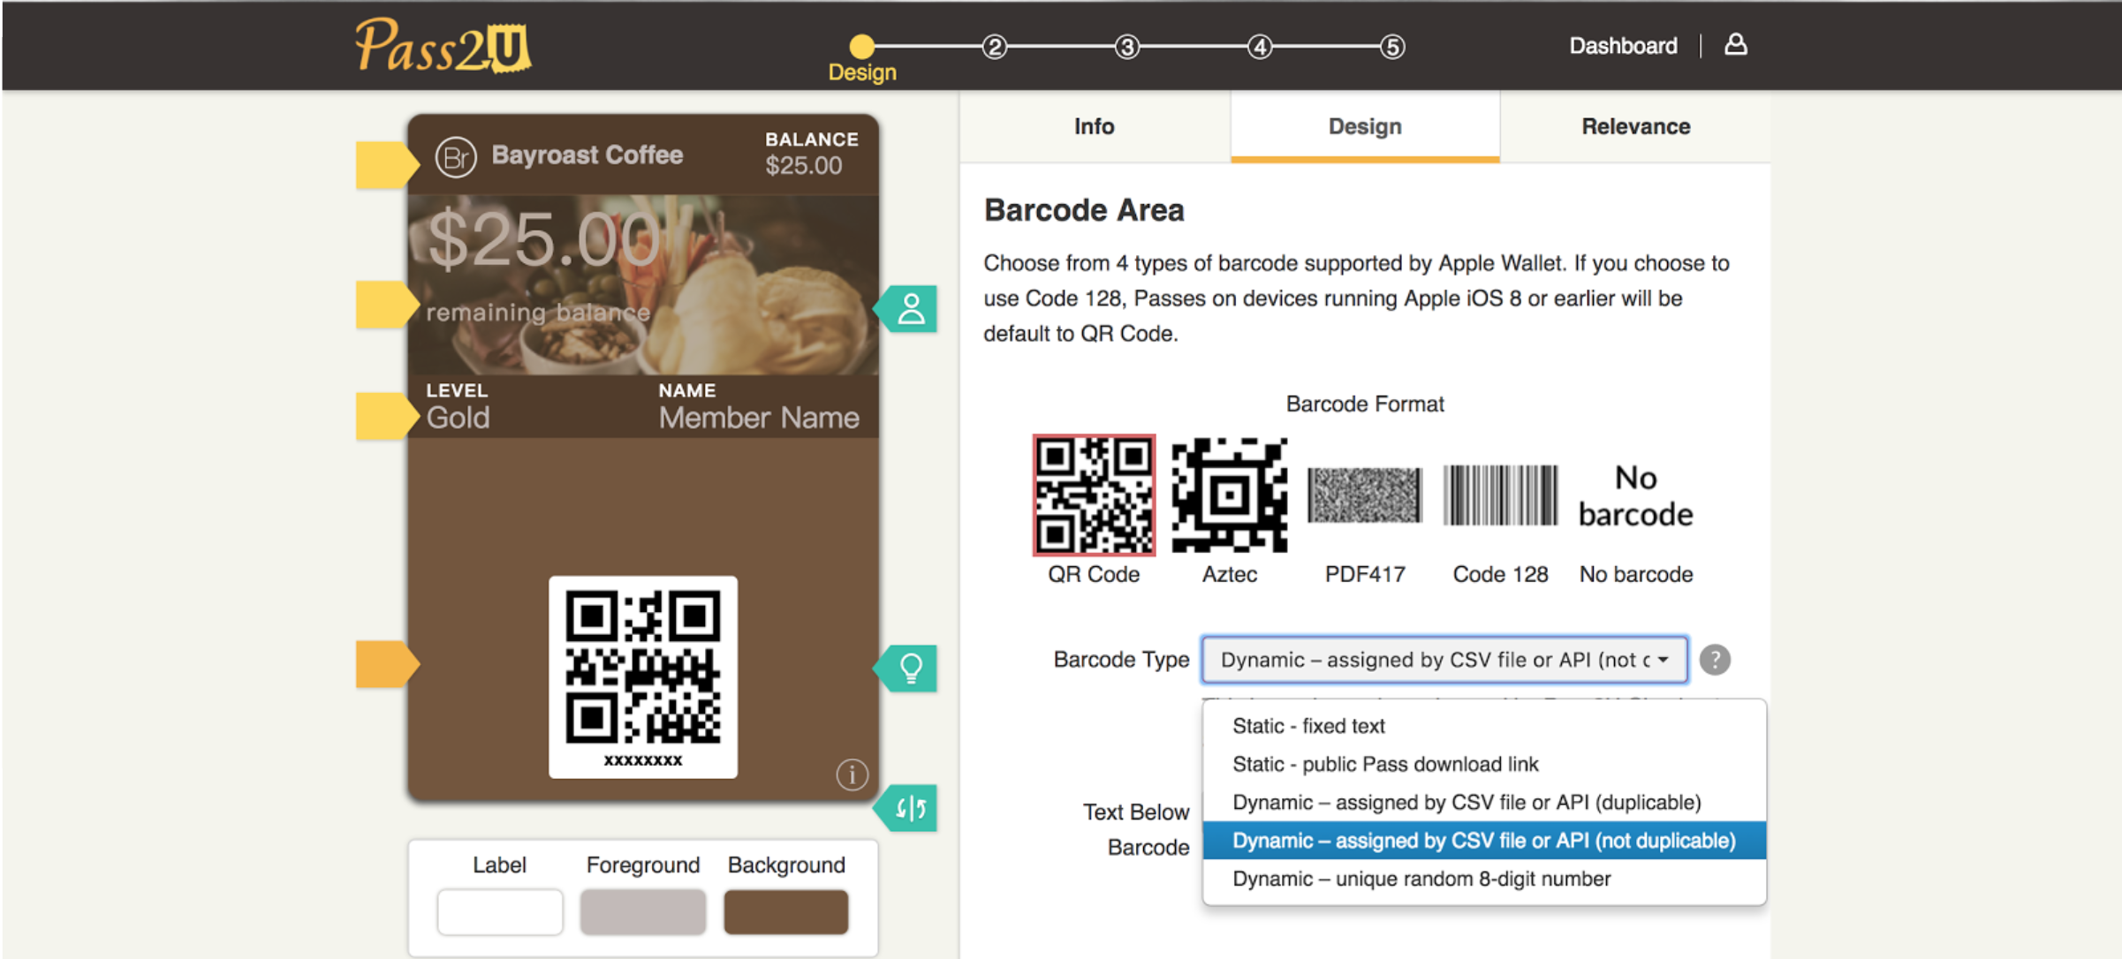2122x959 pixels.
Task: Open Barcode Type help question mark
Action: click(x=1715, y=660)
